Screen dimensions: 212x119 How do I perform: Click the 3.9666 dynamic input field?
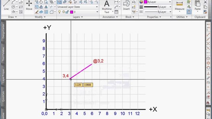coord(88,85)
